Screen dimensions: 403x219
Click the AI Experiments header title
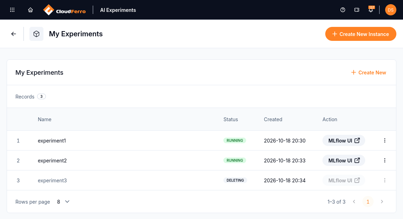click(118, 10)
